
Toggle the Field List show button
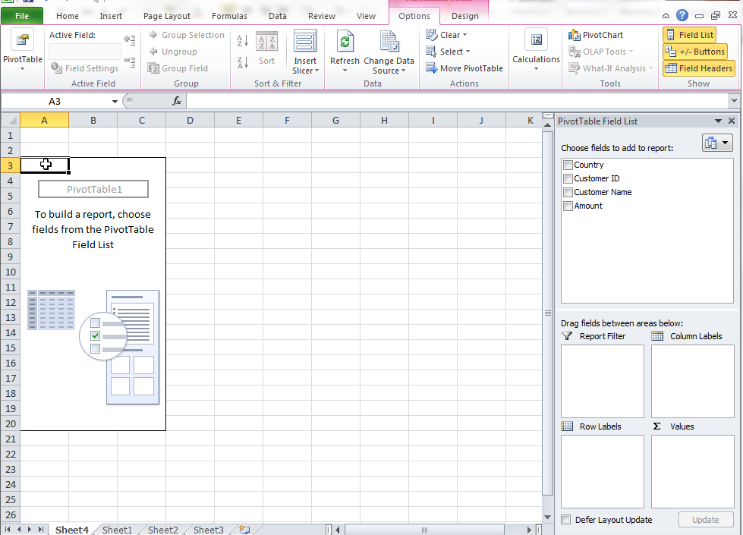point(689,35)
